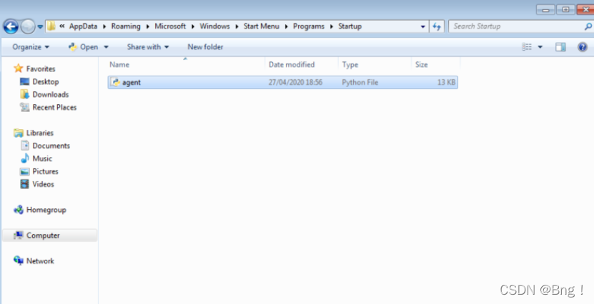Click the Search Startup field
The image size is (594, 304).
(x=518, y=26)
